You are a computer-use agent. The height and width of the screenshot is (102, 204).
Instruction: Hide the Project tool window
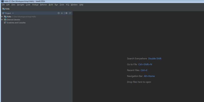point(70,13)
